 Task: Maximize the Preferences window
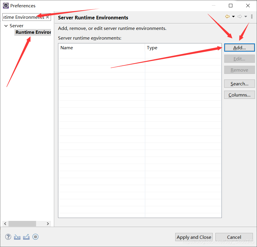point(231,6)
